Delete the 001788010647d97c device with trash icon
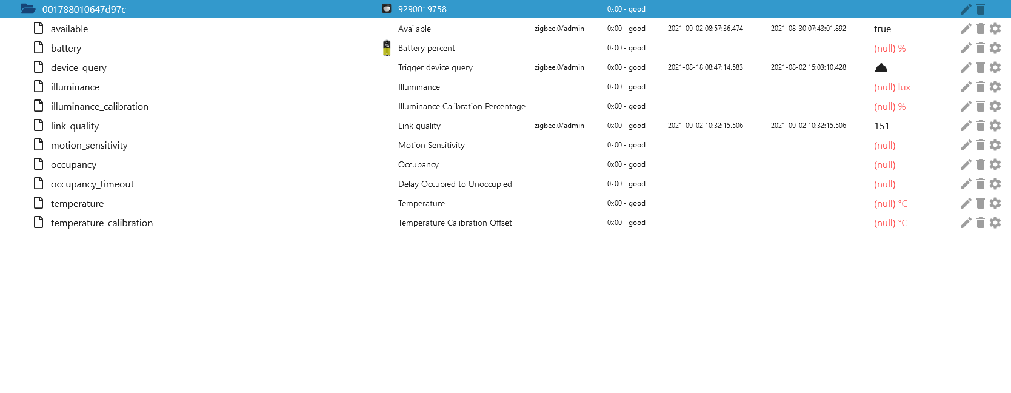 (981, 9)
